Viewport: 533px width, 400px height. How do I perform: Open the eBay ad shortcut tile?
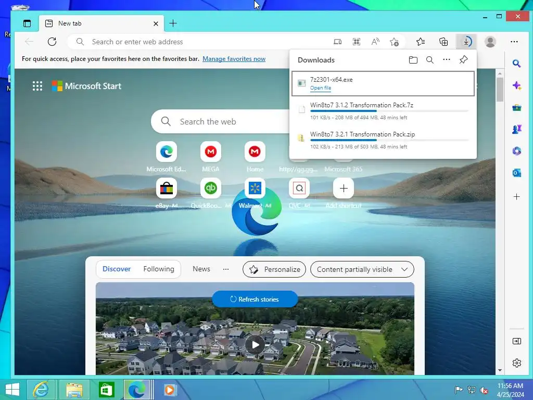pyautogui.click(x=166, y=188)
